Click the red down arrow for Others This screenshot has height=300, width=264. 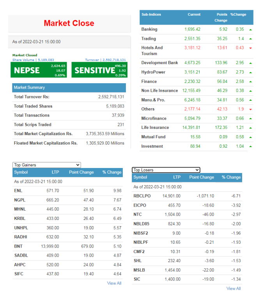click(250, 109)
